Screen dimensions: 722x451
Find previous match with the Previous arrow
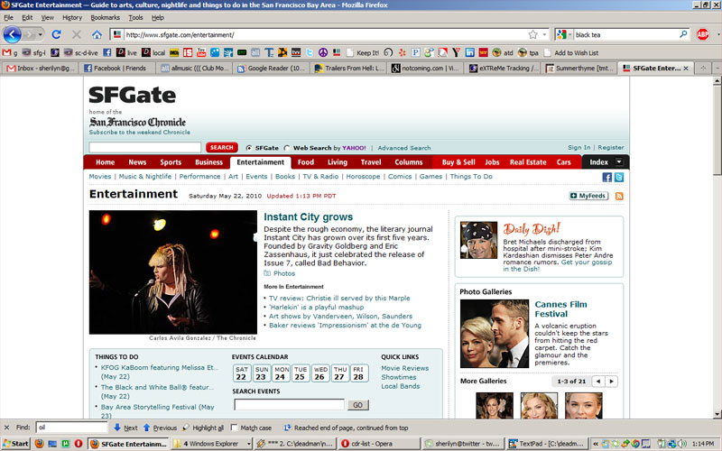[160, 428]
